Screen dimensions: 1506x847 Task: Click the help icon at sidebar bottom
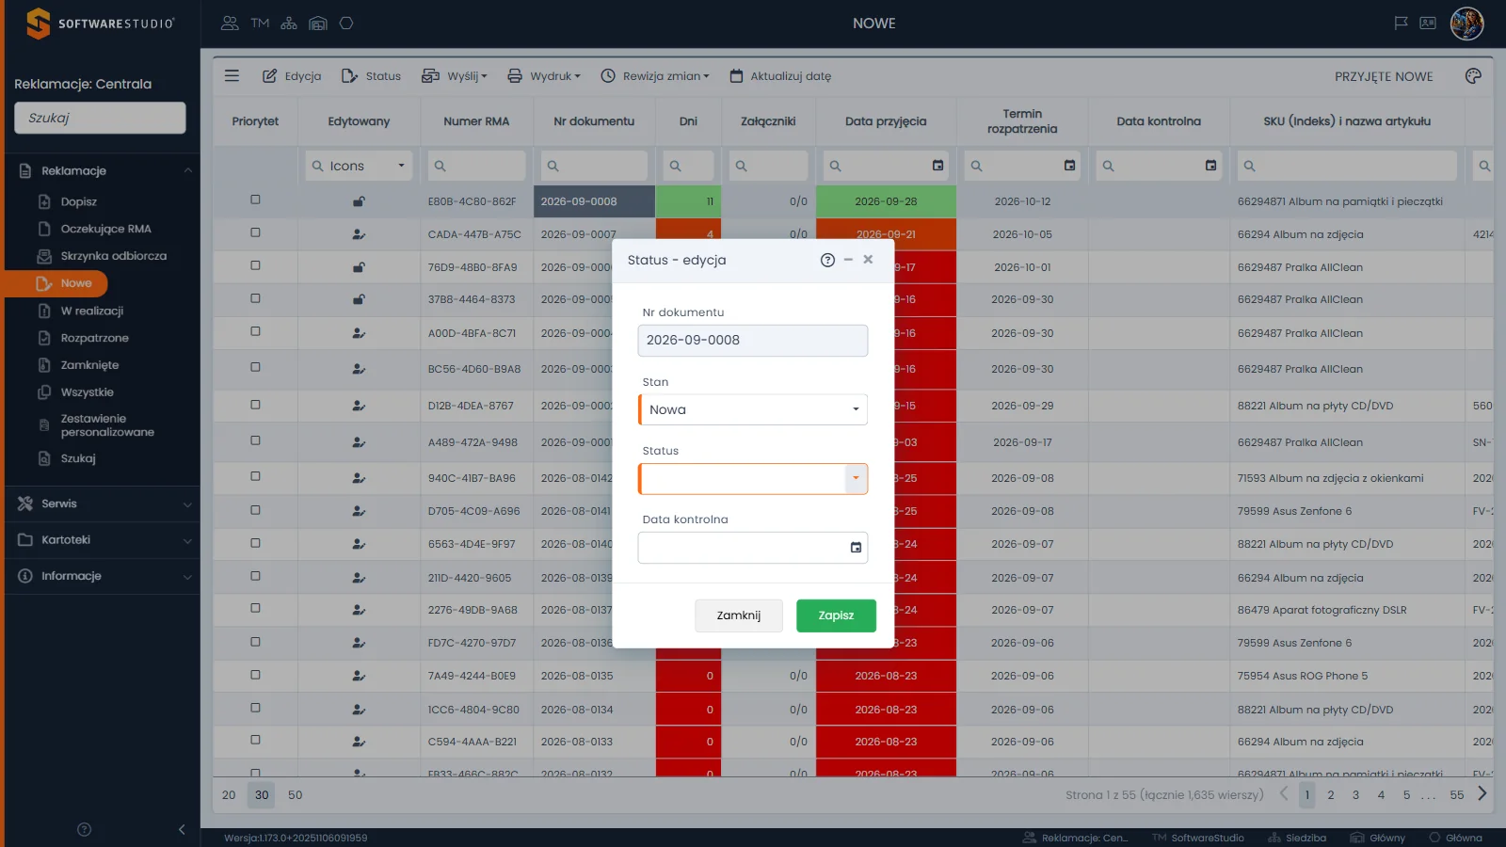tap(84, 829)
